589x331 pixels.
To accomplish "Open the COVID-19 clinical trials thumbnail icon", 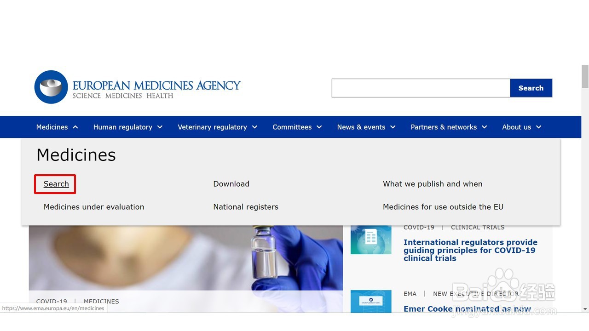I will 371,239.
